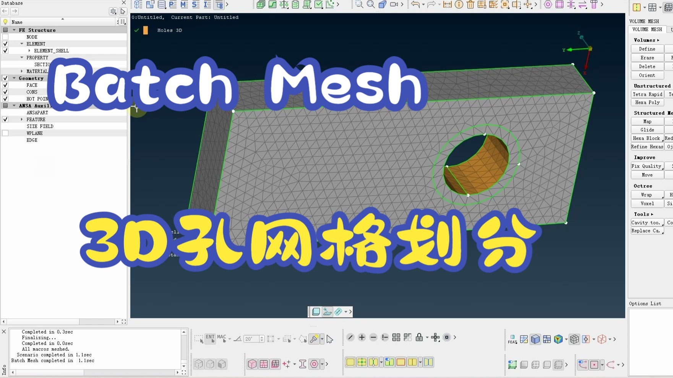The height and width of the screenshot is (378, 673).
Task: Click the Define button
Action: (647, 49)
